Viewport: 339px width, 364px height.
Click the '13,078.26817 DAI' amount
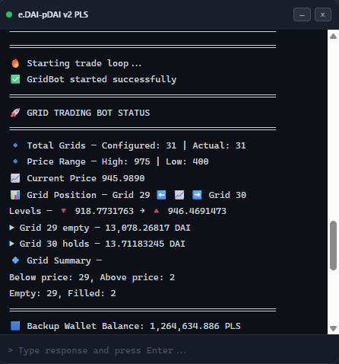tap(147, 228)
